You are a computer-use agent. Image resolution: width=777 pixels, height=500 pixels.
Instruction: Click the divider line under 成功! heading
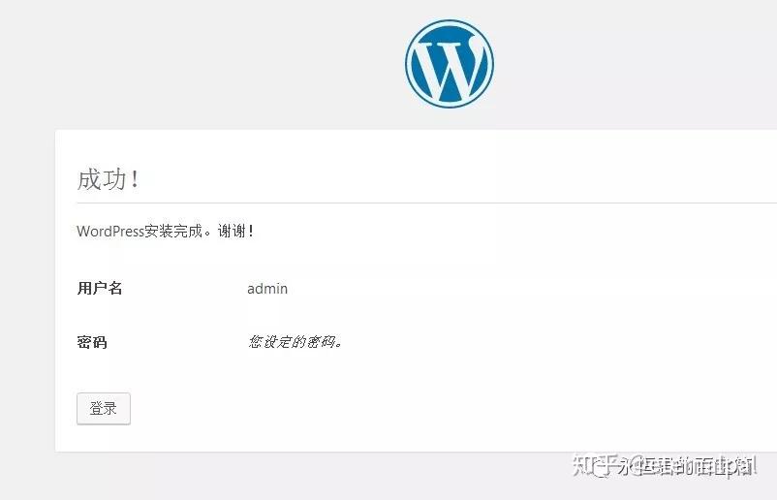[x=388, y=203]
